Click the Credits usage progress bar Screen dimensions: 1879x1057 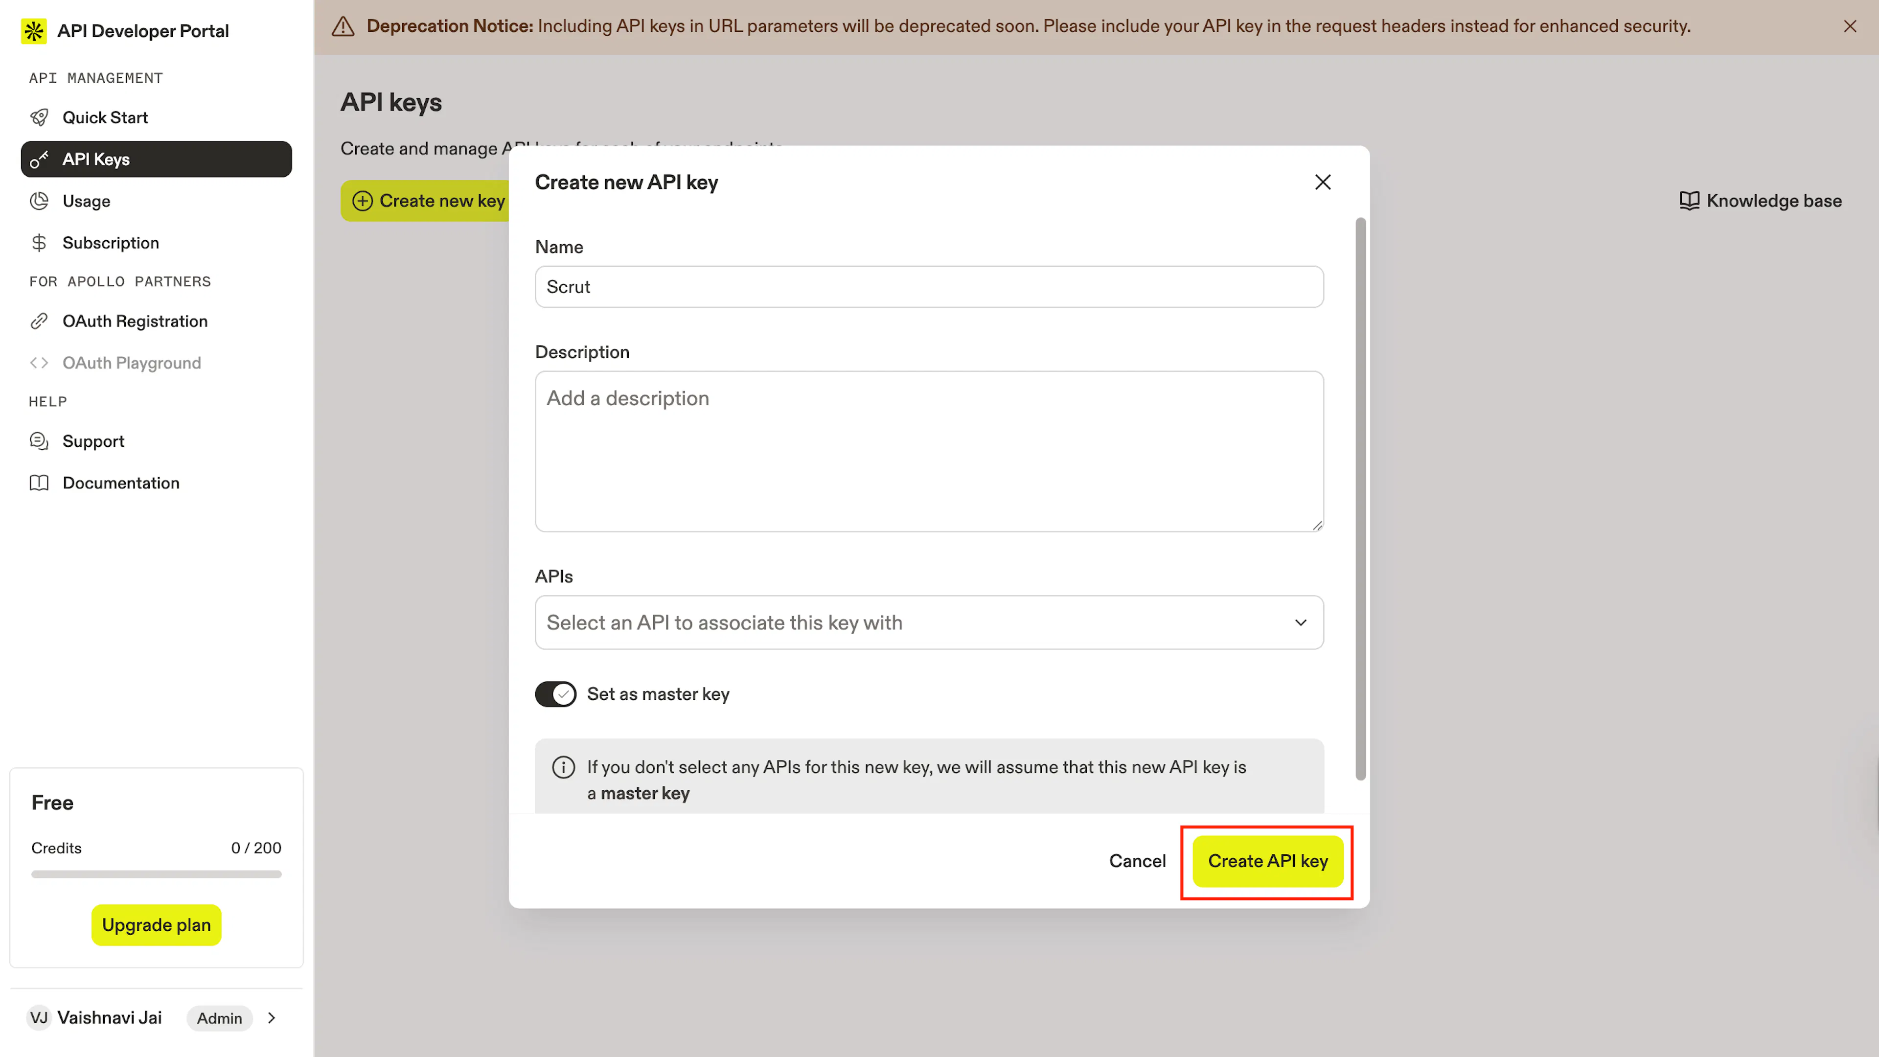[156, 874]
